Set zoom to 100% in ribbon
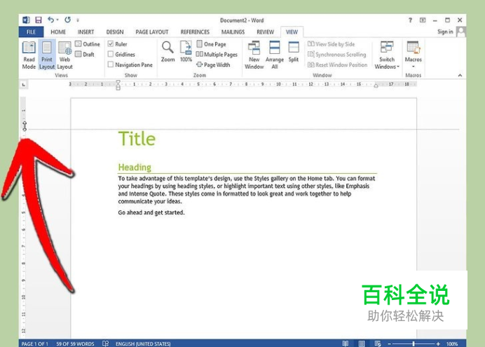This screenshot has height=347, width=485. [x=186, y=51]
